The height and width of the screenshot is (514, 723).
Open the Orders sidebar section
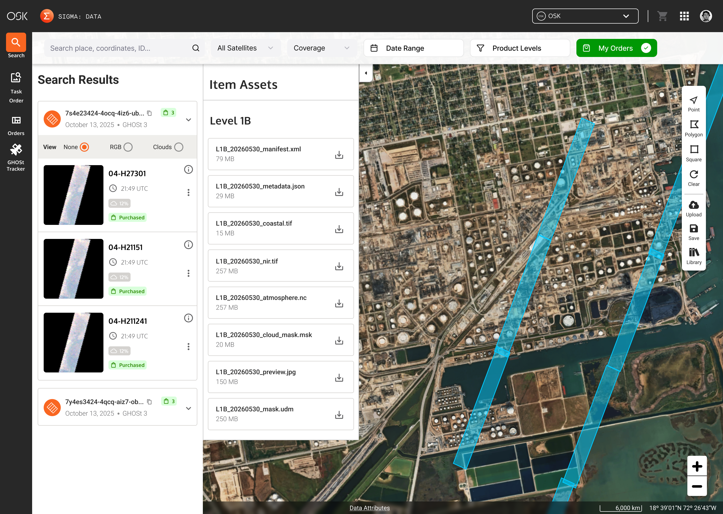[16, 126]
